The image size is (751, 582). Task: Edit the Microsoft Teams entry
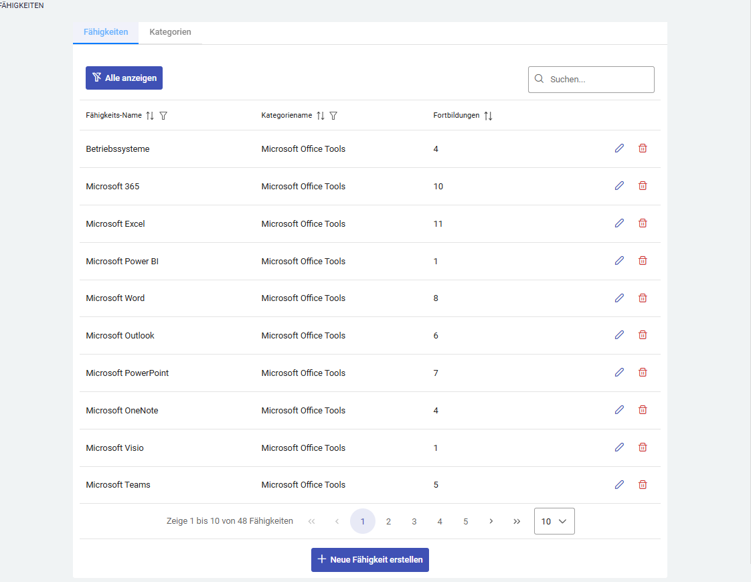point(619,484)
